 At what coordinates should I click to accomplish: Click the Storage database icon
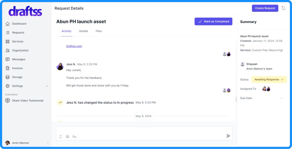[8, 77]
